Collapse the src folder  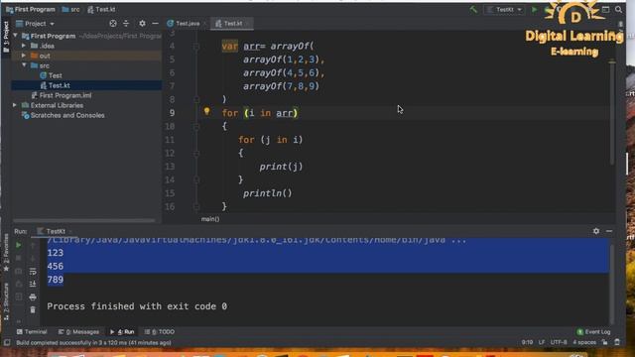[x=24, y=65]
